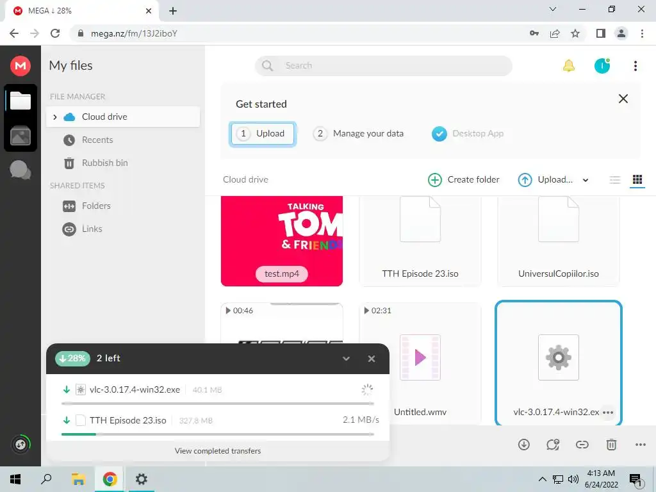Open taskbar volume control
656x492 pixels.
(x=573, y=479)
